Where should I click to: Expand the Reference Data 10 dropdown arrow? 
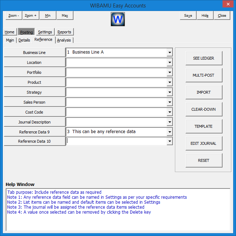point(170,141)
